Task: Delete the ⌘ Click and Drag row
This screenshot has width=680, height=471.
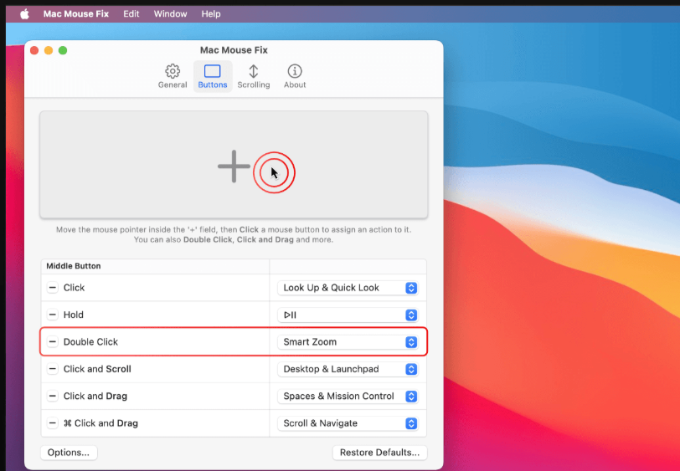Action: click(x=53, y=423)
